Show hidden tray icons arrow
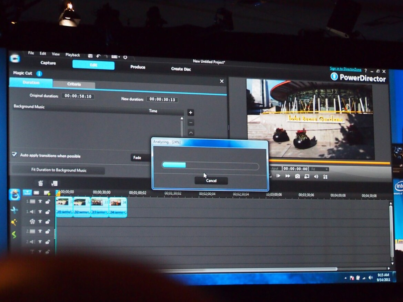Screen dimensions: 403x302 [x=345, y=278]
